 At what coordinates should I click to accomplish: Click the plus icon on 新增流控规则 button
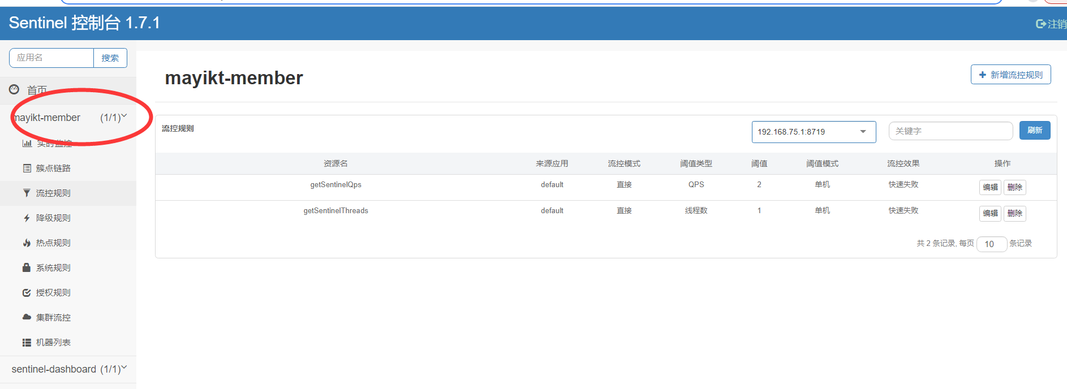983,75
